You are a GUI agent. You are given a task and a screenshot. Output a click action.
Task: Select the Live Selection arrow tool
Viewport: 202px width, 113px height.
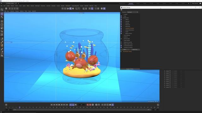2,14
